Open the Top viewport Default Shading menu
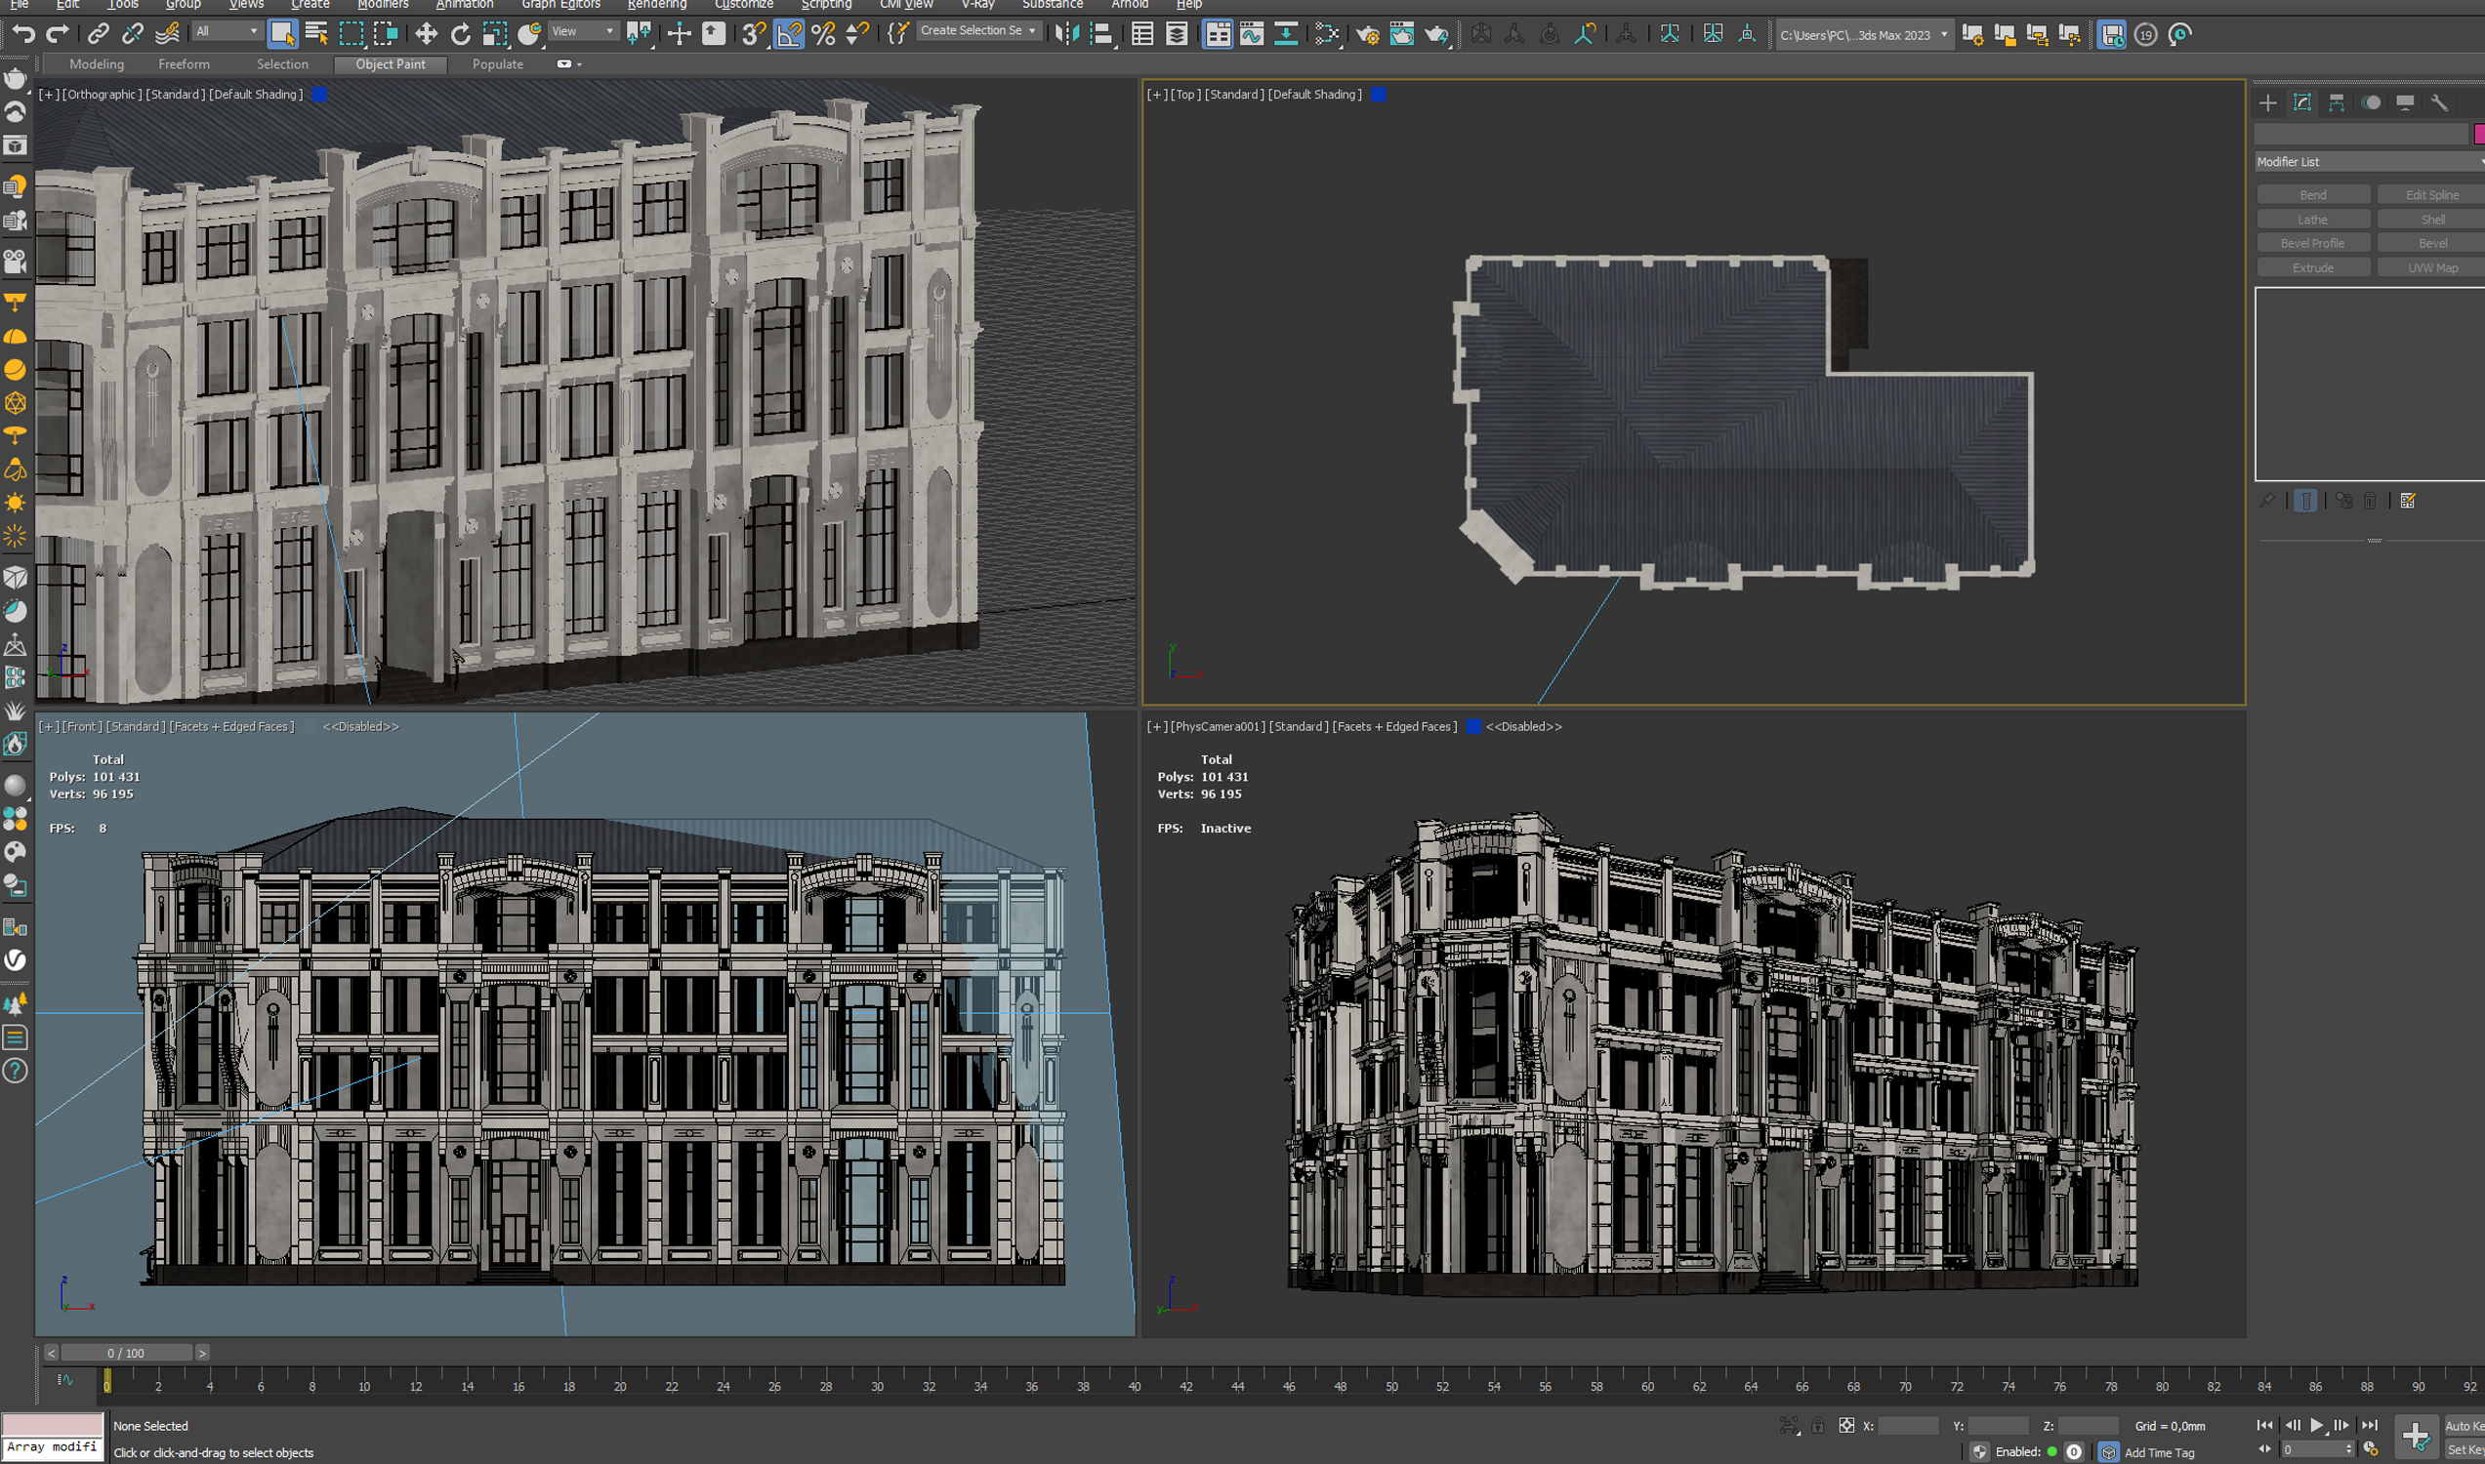Viewport: 2485px width, 1464px height. point(1314,95)
